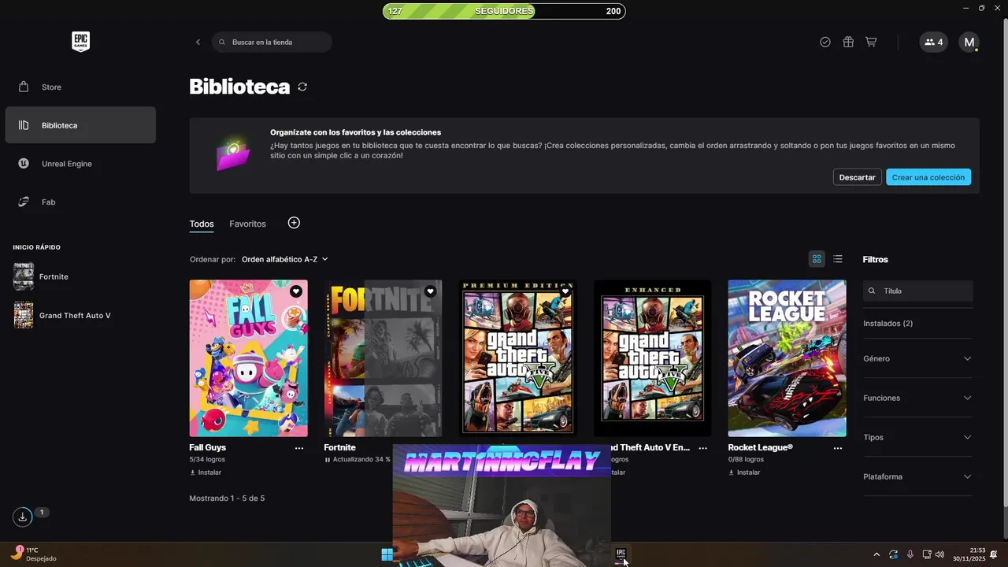The height and width of the screenshot is (567, 1008).
Task: Open the downloads icon
Action: [22, 517]
